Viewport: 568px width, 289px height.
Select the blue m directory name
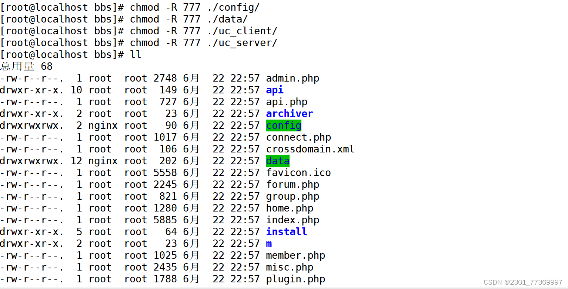[269, 244]
